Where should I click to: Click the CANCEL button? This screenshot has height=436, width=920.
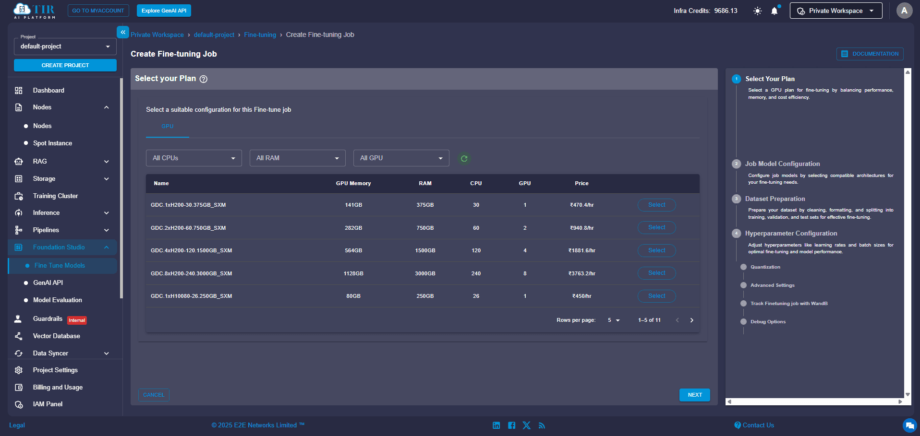pos(154,395)
